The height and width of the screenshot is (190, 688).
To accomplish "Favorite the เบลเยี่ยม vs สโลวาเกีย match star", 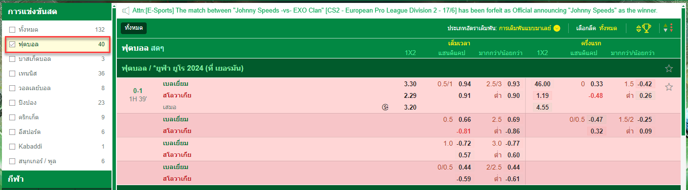I will 669,87.
